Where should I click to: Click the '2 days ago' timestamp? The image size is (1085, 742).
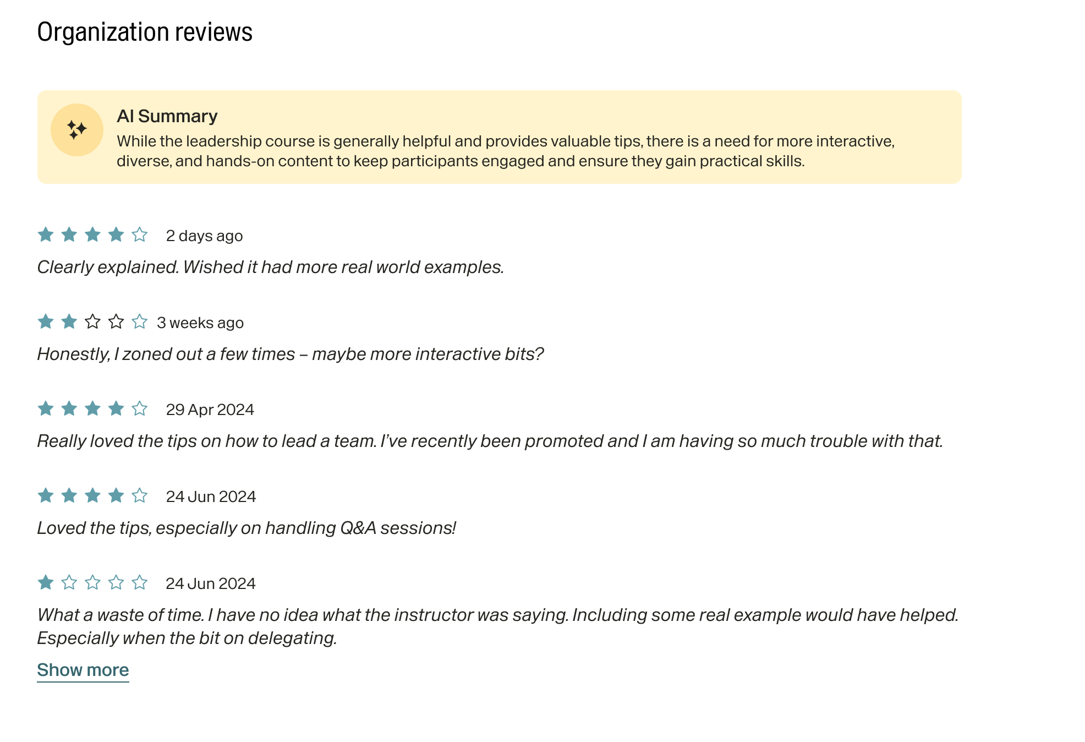click(204, 236)
